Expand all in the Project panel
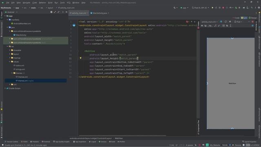Viewport: 261px width, 147px height. click(55, 12)
